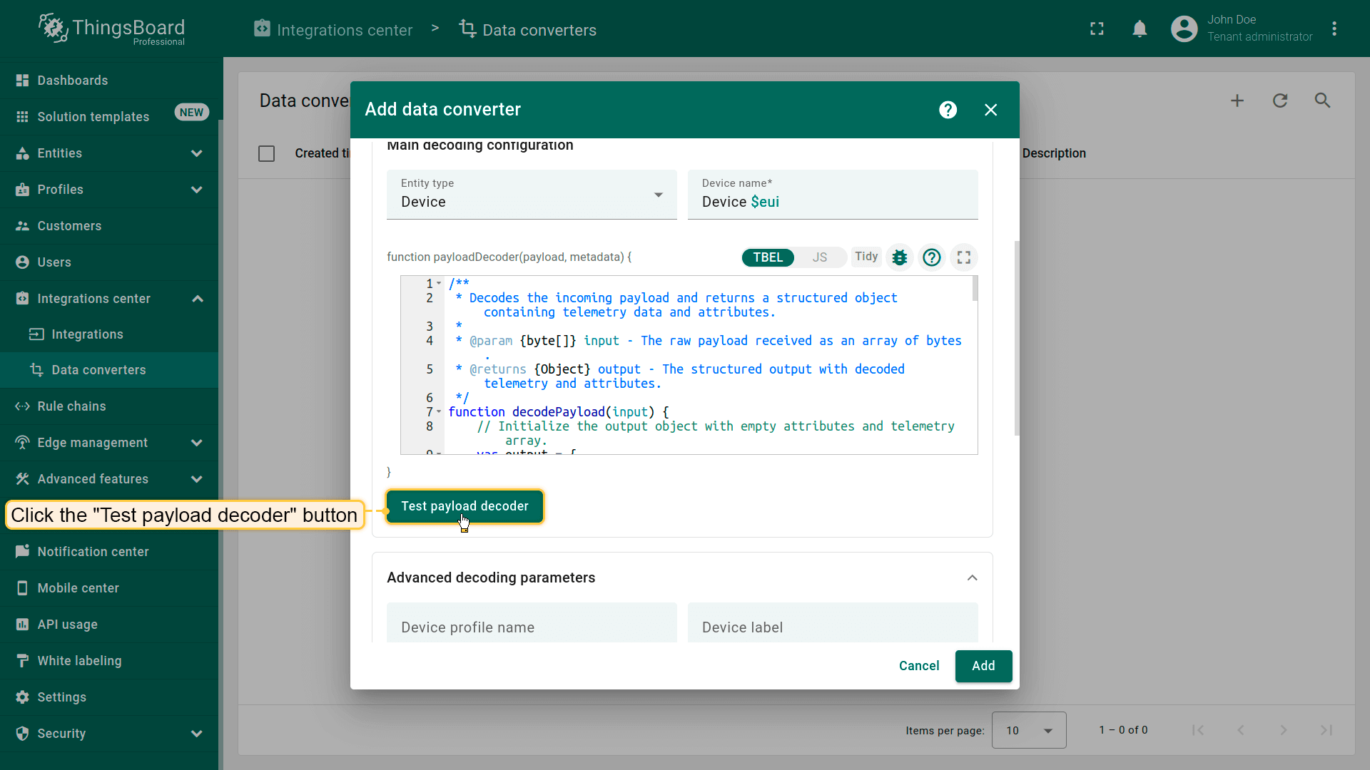The image size is (1370, 770).
Task: Open the notifications bell
Action: tap(1140, 29)
